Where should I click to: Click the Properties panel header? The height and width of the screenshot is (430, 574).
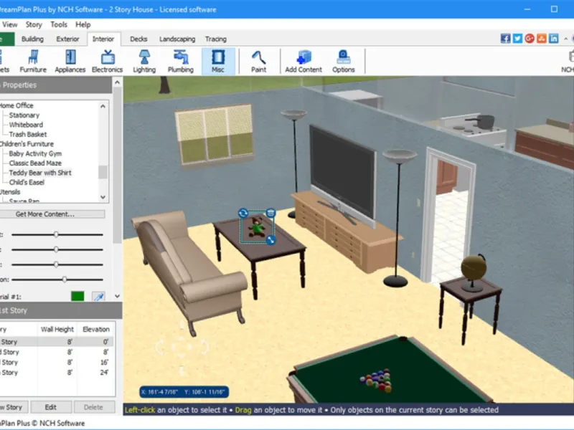[56, 85]
